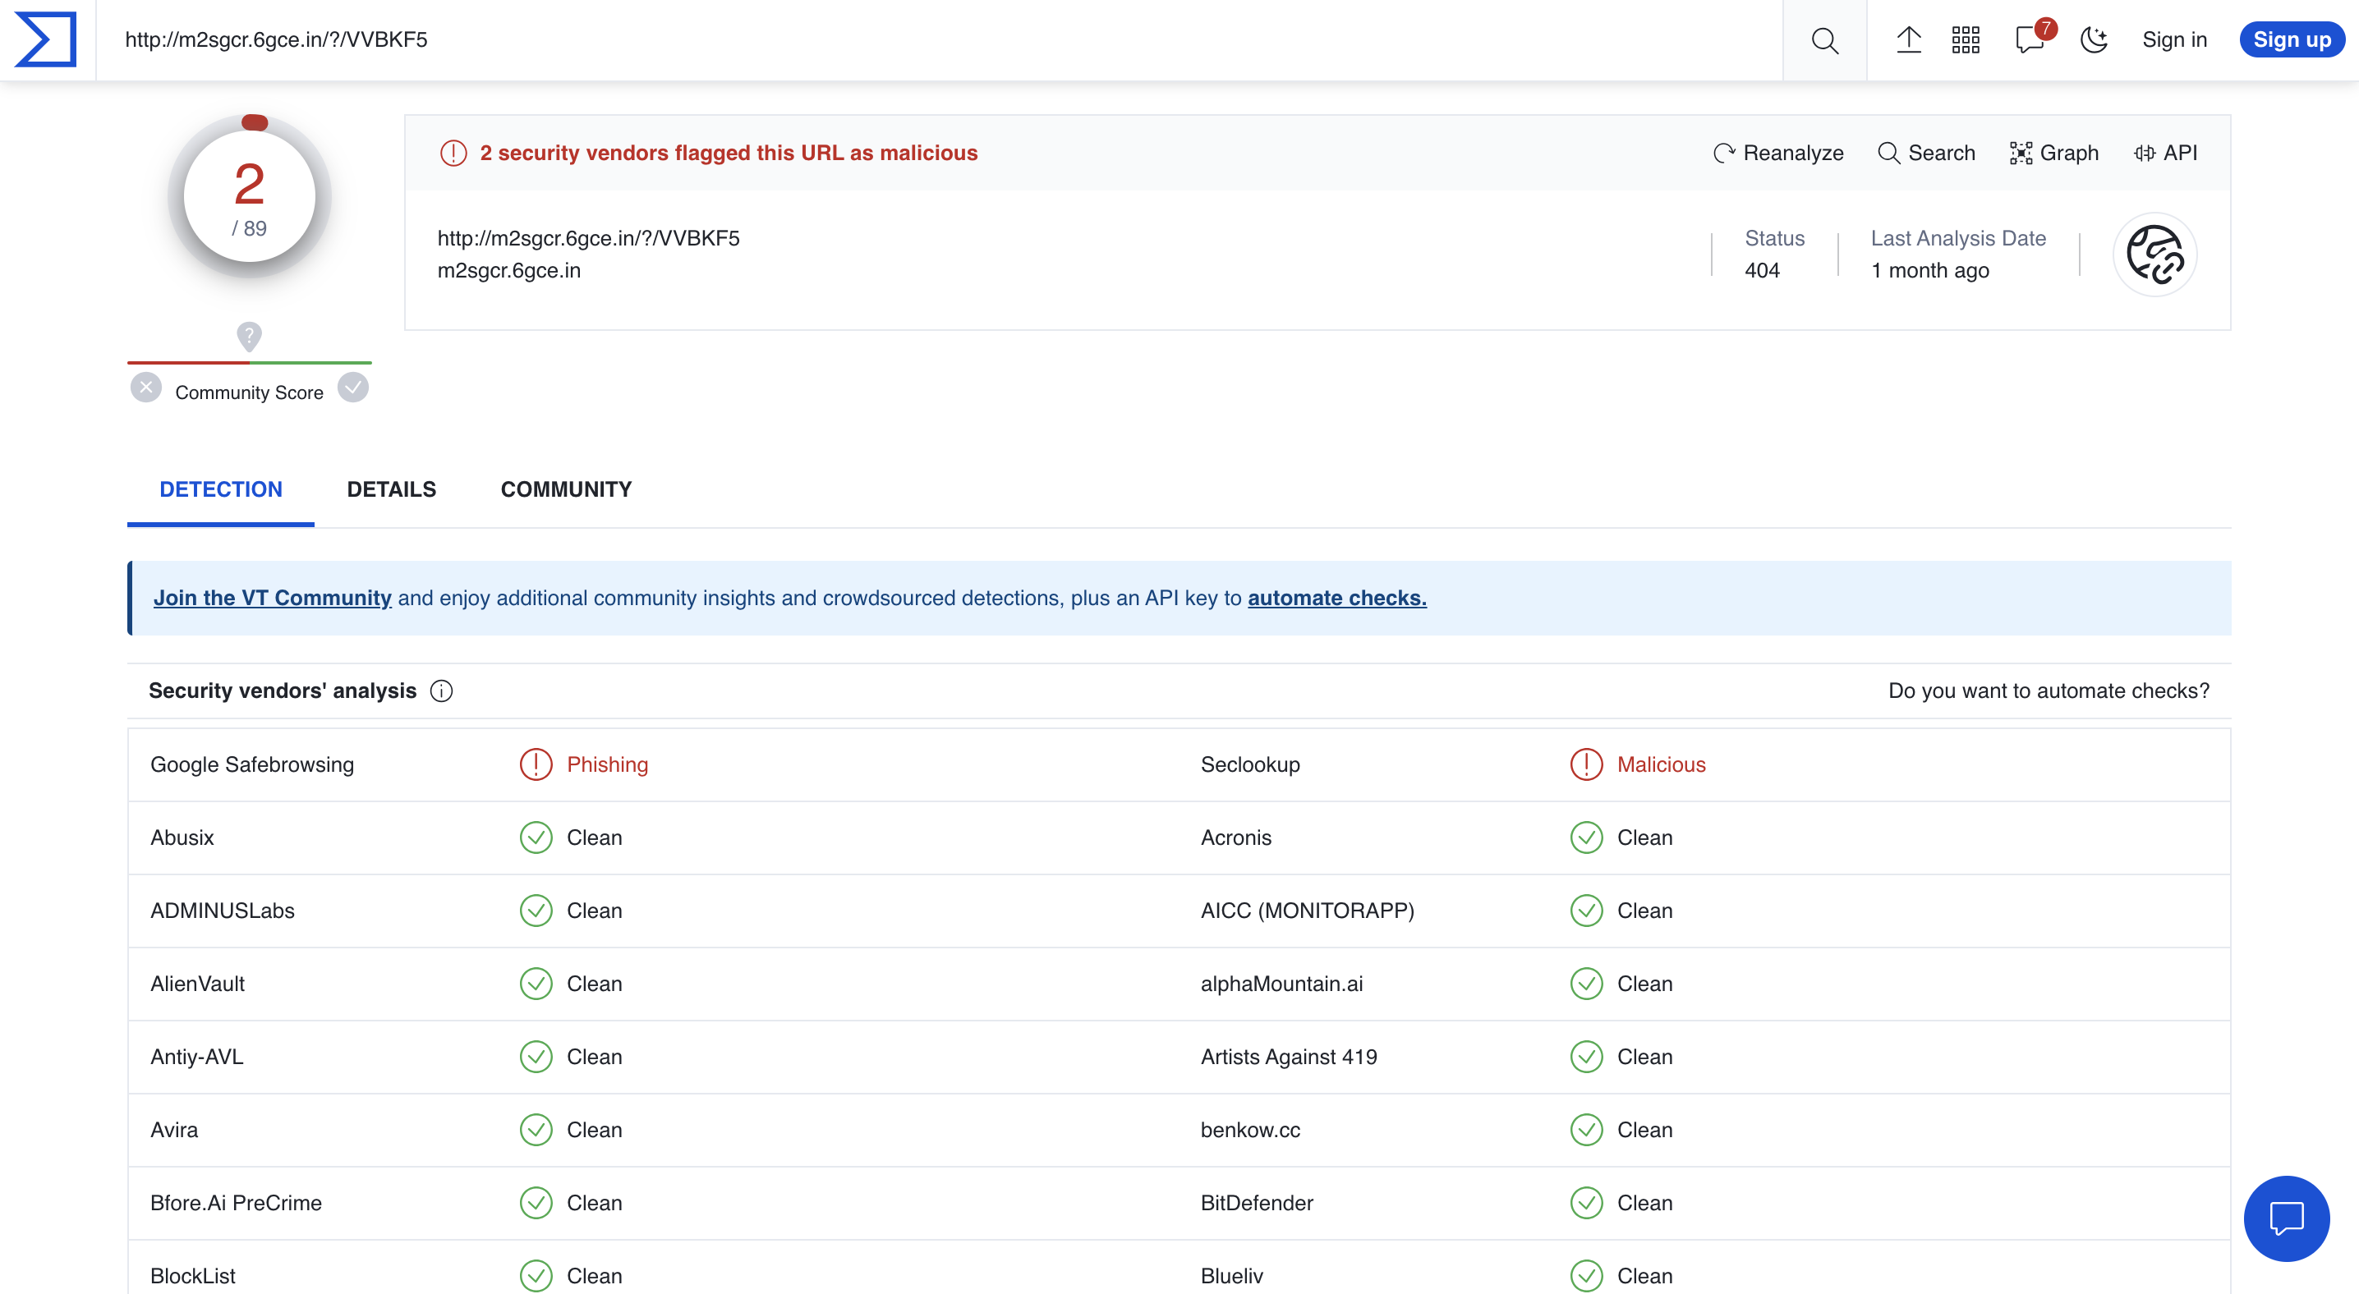Open the Graph view

click(x=2054, y=153)
